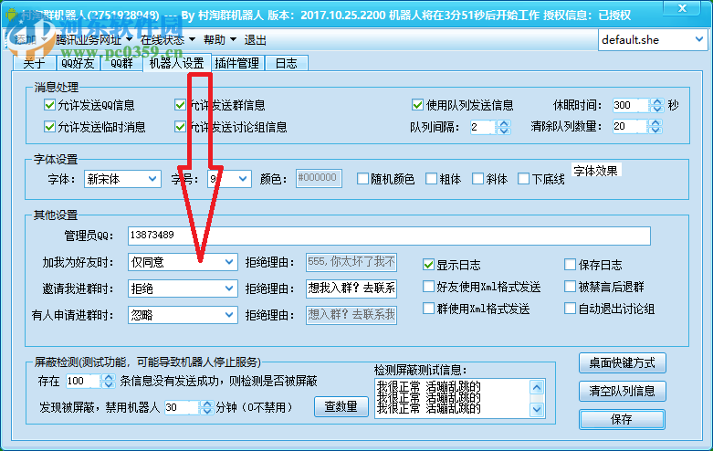Click the #000000 color field
Image resolution: width=713 pixels, height=451 pixels.
(x=319, y=178)
